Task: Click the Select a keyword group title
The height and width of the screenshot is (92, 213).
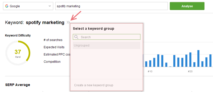Action: (x=93, y=28)
